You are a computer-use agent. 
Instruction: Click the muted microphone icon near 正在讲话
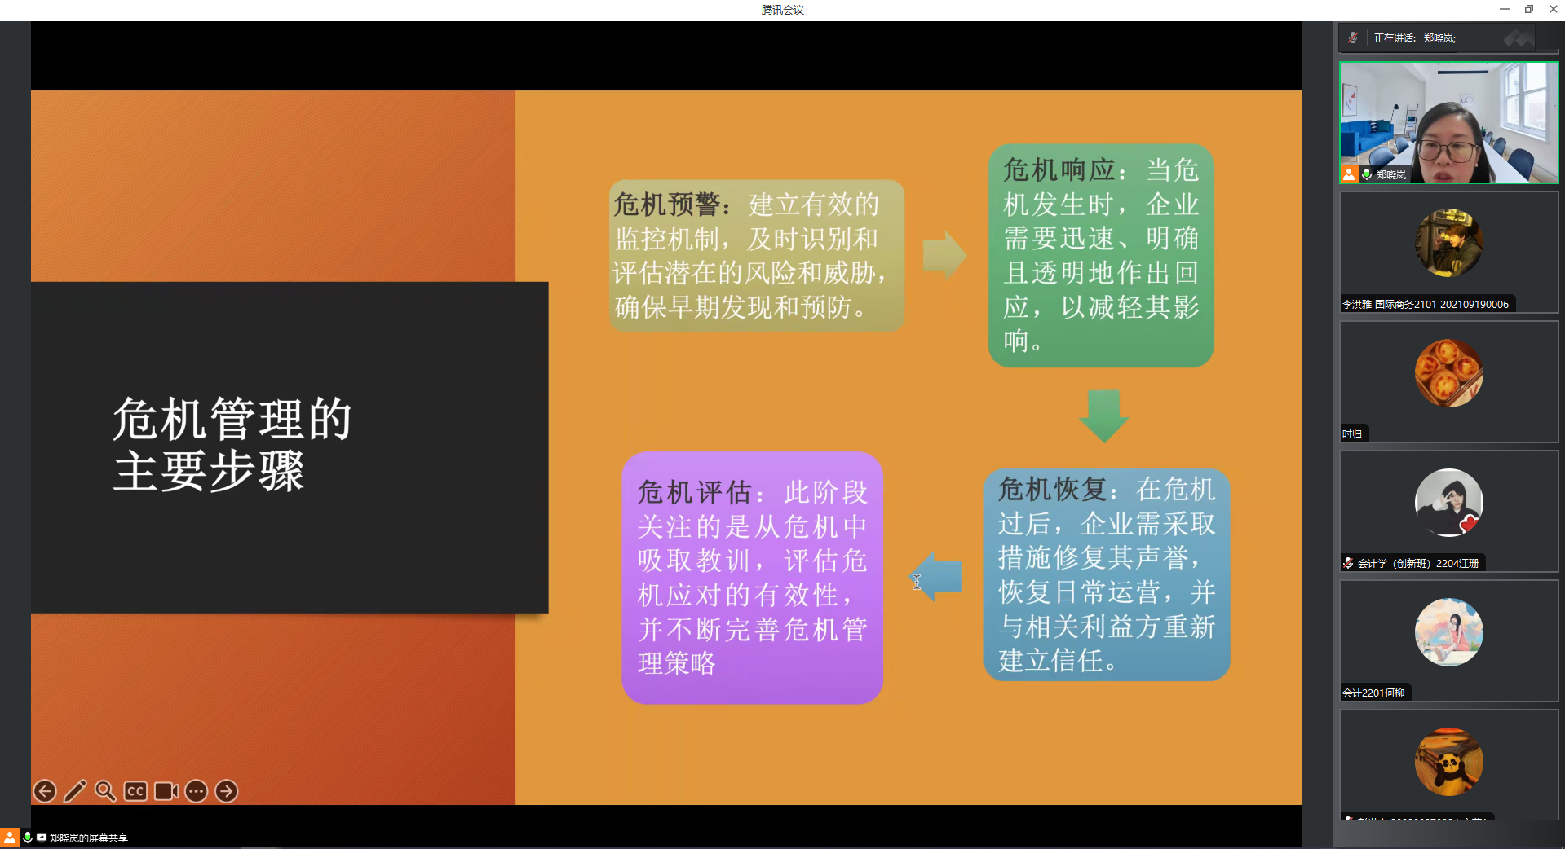coord(1352,37)
